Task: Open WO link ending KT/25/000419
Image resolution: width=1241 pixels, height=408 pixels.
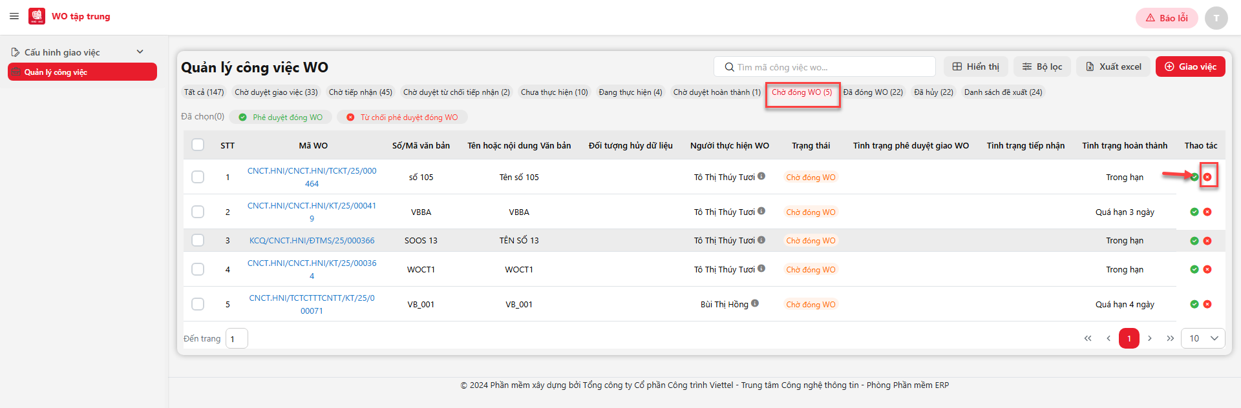Action: point(312,212)
